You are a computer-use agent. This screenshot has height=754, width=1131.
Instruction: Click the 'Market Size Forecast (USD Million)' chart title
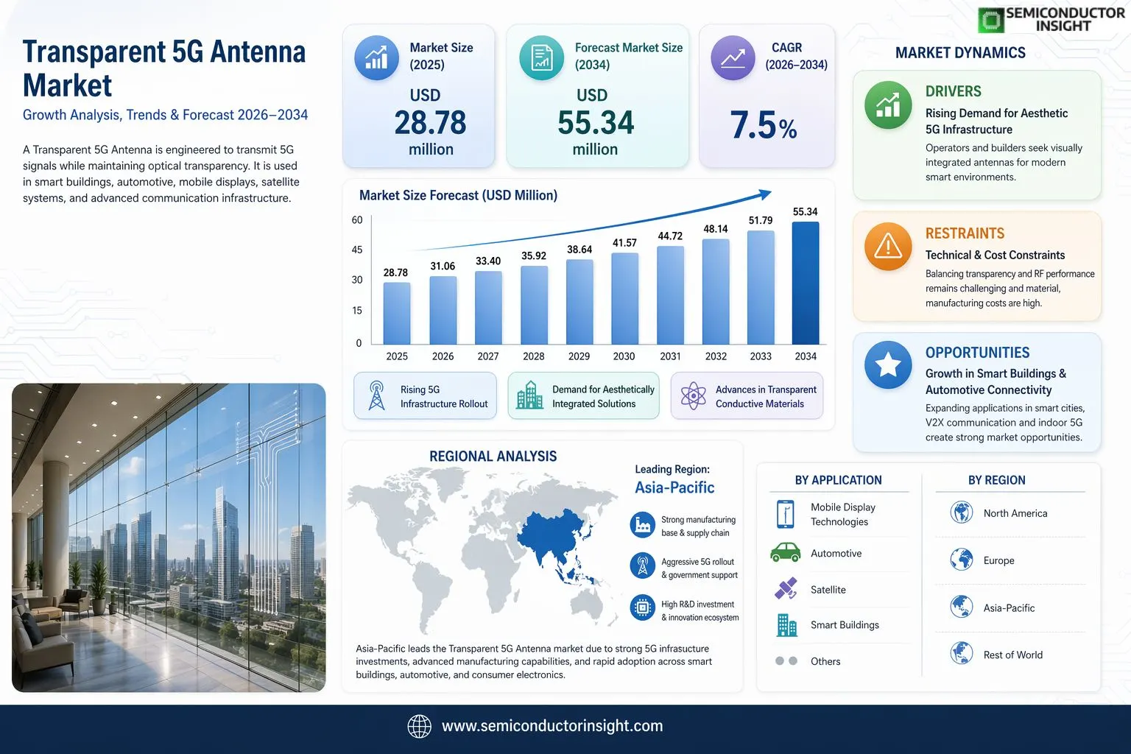458,195
